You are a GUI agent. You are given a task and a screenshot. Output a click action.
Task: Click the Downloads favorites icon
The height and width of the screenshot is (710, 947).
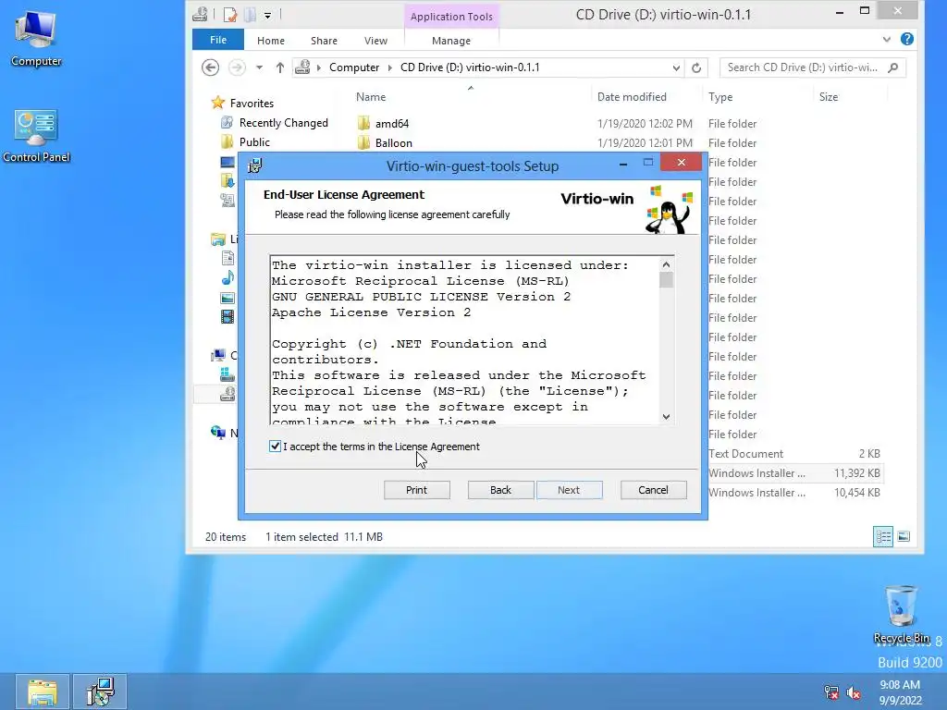coord(228,180)
